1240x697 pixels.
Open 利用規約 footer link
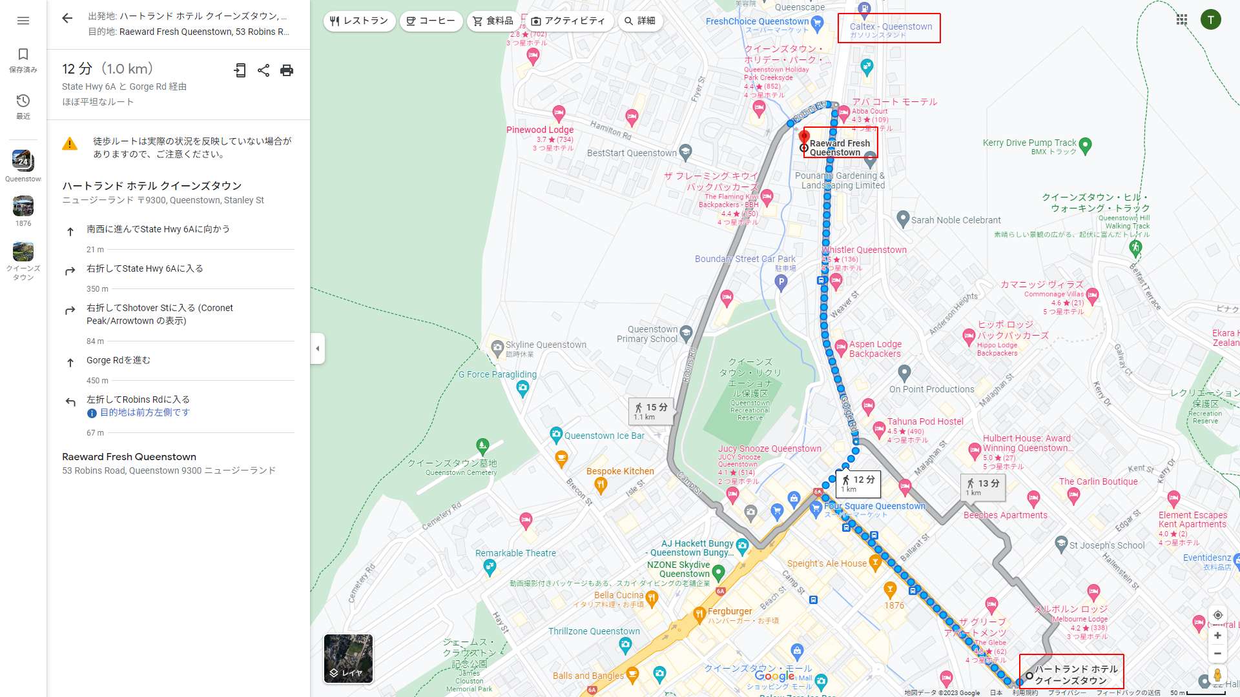(1025, 692)
